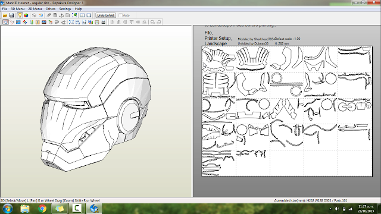381x214 pixels.
Task: Open the Help menu
Action: click(78, 9)
